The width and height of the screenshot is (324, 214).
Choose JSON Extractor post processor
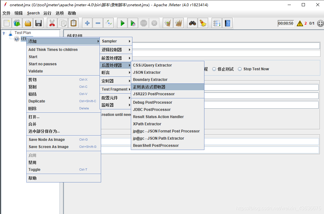coord(167,72)
